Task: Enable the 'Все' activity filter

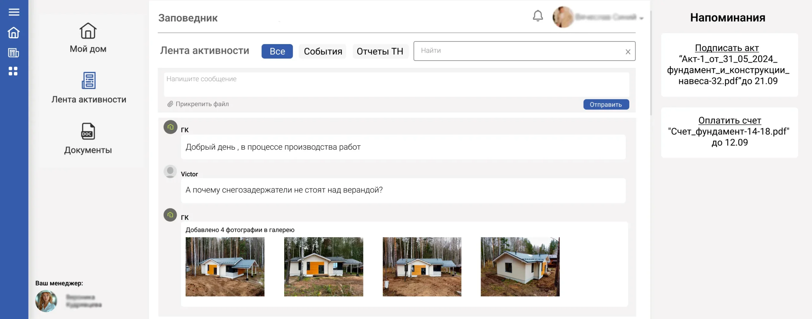Action: pyautogui.click(x=277, y=51)
